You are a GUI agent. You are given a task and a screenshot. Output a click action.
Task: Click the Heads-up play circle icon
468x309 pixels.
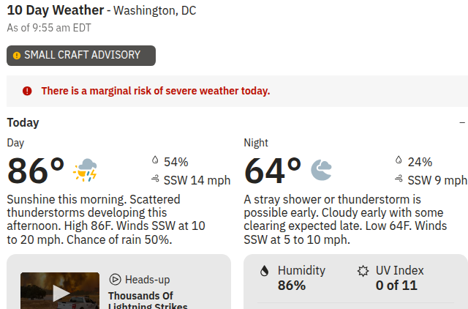pos(115,280)
